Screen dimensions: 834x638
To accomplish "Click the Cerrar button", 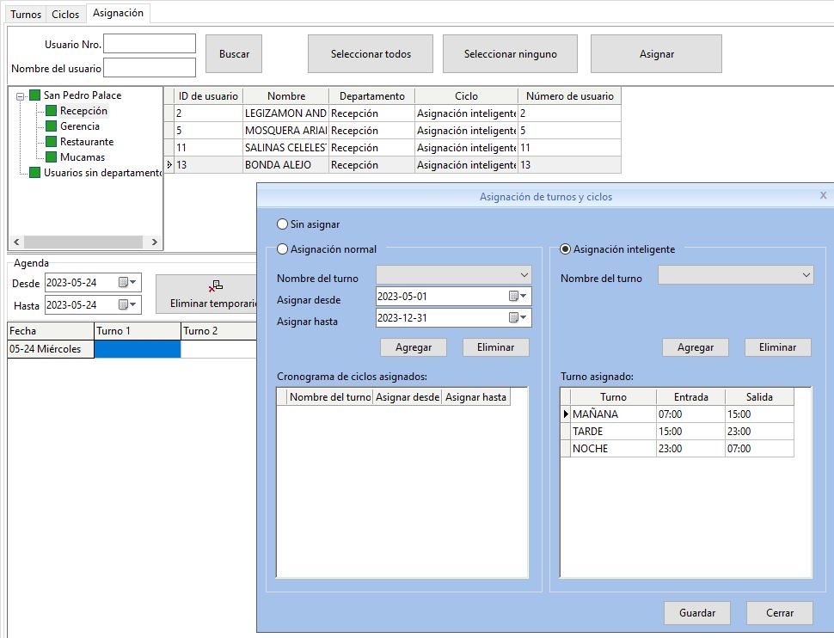I will [780, 613].
